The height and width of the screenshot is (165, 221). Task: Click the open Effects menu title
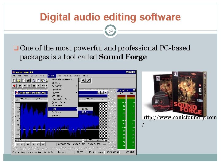point(52,76)
